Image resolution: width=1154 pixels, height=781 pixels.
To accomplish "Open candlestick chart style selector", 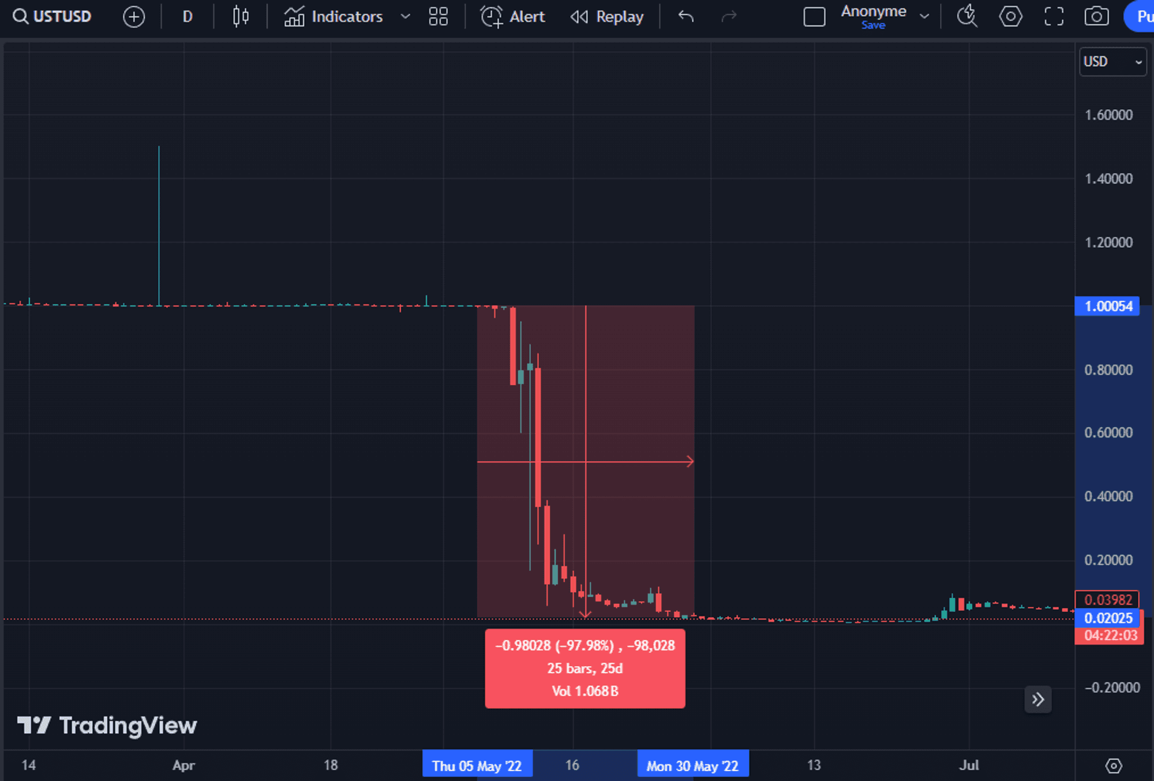I will pos(241,17).
